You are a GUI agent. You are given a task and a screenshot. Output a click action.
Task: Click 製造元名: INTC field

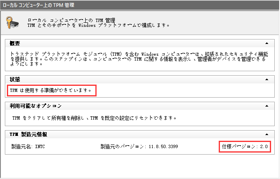click(x=28, y=146)
